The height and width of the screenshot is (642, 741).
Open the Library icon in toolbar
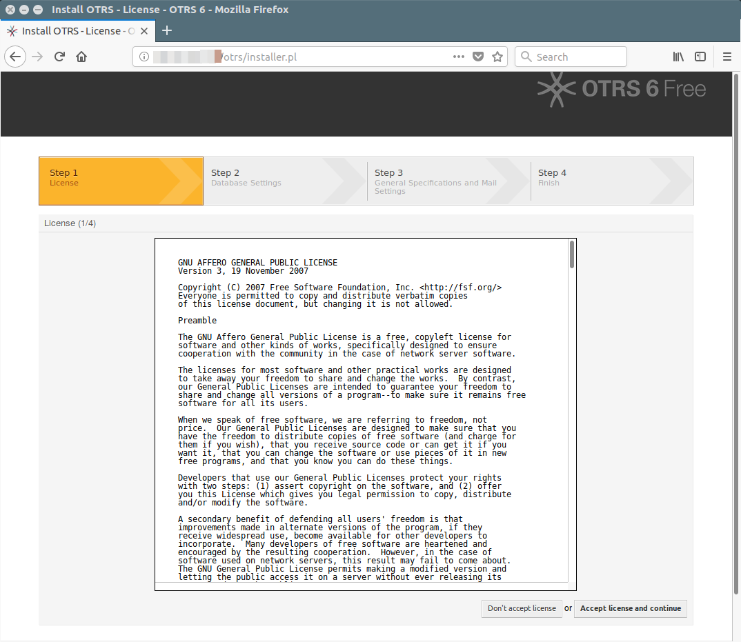click(x=678, y=57)
